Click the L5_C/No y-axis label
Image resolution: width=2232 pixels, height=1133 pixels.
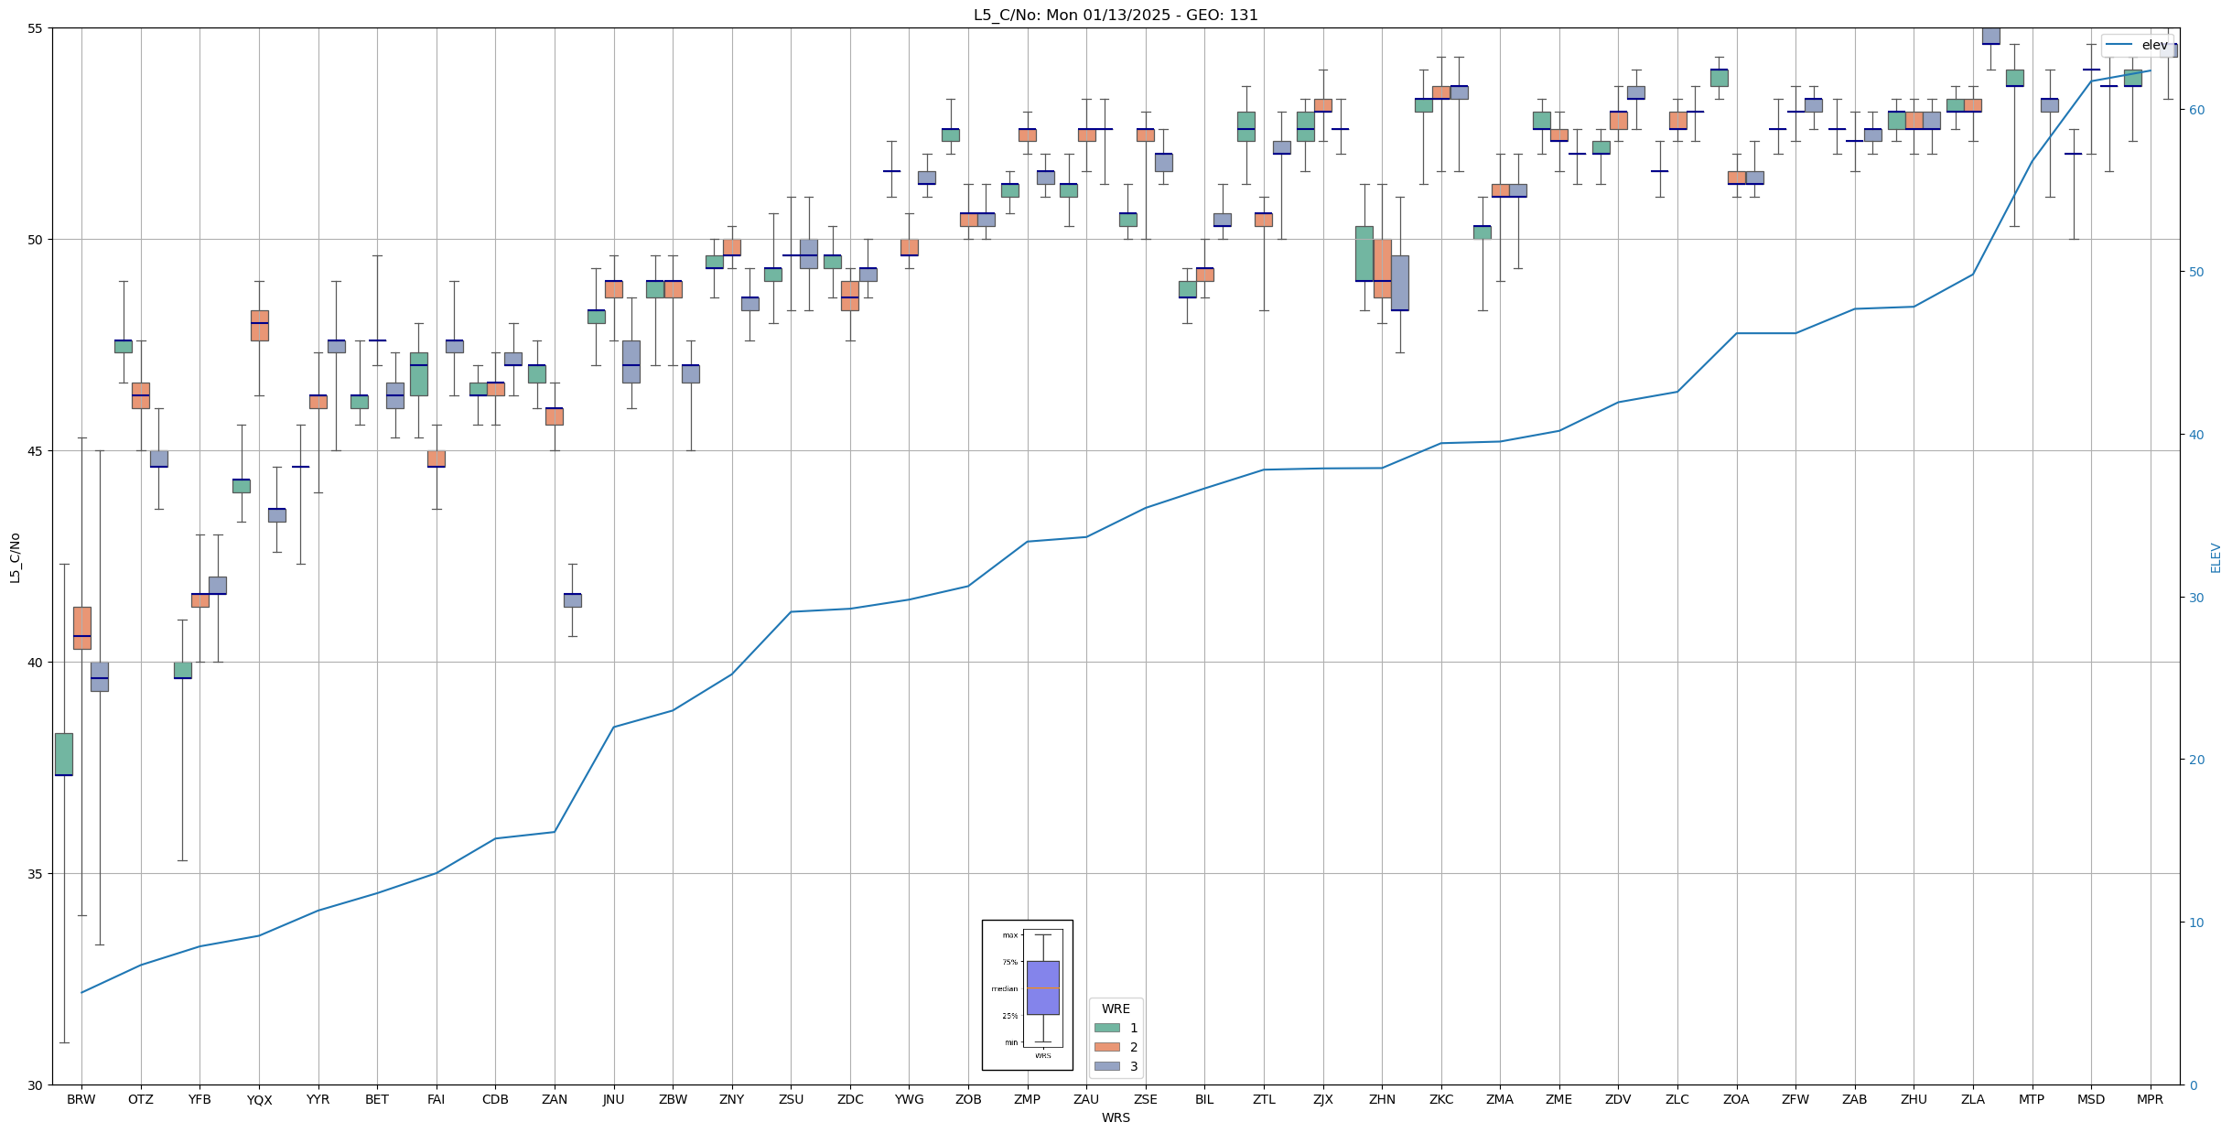(15, 556)
